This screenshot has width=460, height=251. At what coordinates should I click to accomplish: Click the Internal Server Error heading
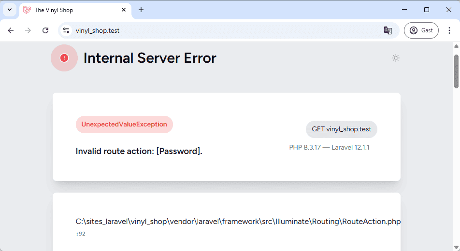pos(150,58)
